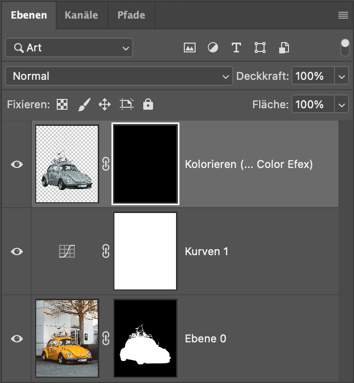
Task: Switch to the Kanäle tab
Action: point(82,15)
